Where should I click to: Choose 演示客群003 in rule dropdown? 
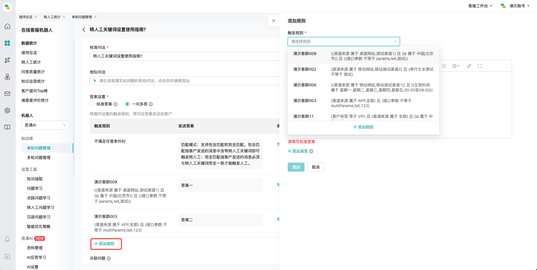click(x=363, y=103)
